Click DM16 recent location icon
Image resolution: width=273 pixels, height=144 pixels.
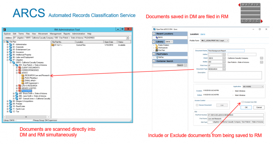click(x=157, y=37)
